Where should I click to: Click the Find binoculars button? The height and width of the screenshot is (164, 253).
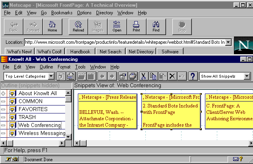[x=156, y=26]
